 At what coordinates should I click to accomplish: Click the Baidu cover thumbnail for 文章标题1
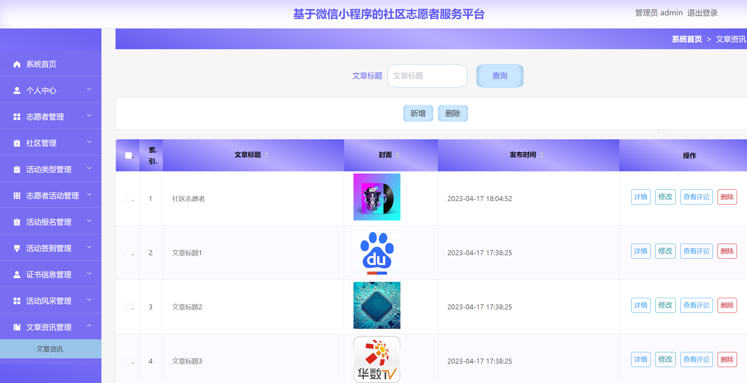(x=377, y=252)
